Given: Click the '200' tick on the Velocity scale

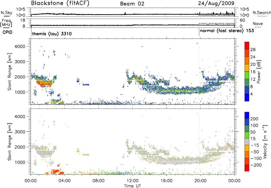Looking at the screenshot, I should [254, 119].
